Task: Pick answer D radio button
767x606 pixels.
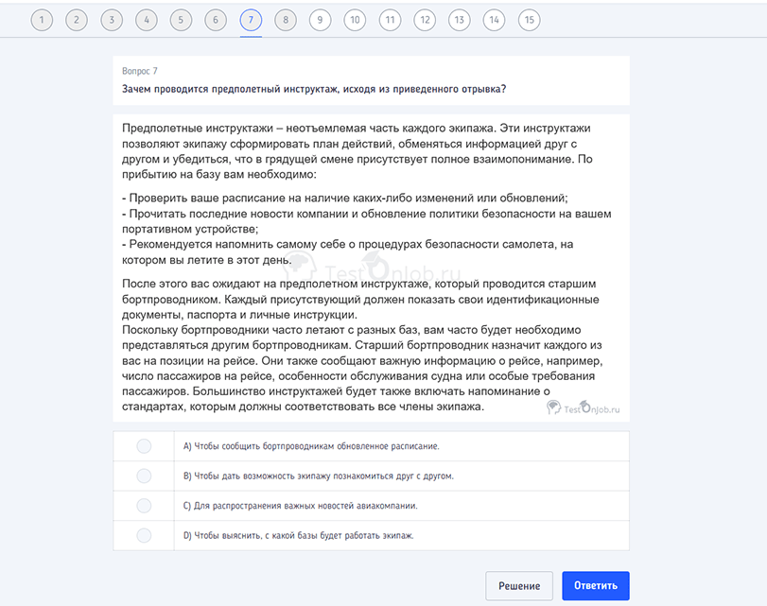Action: click(144, 535)
